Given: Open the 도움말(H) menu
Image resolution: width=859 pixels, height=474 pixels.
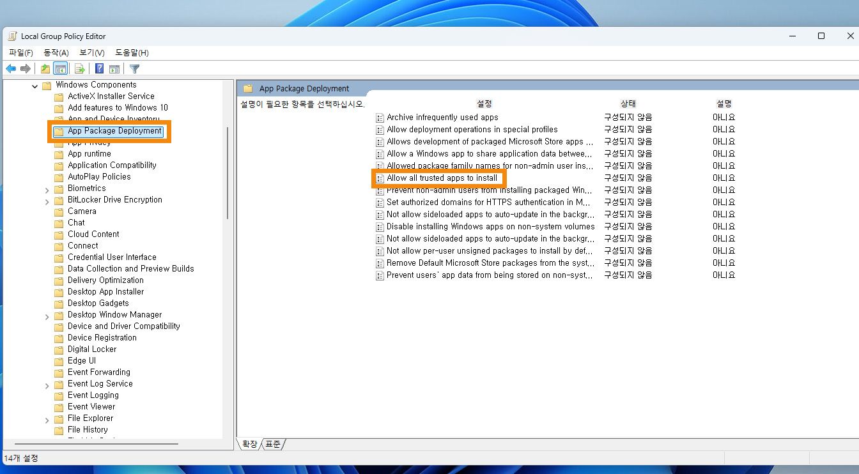Looking at the screenshot, I should click(x=132, y=52).
